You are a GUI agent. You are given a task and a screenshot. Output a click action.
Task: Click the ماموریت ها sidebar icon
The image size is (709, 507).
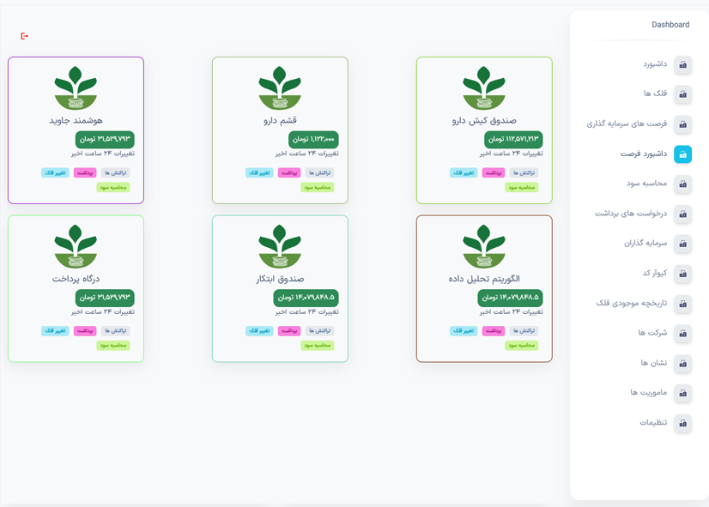683,393
